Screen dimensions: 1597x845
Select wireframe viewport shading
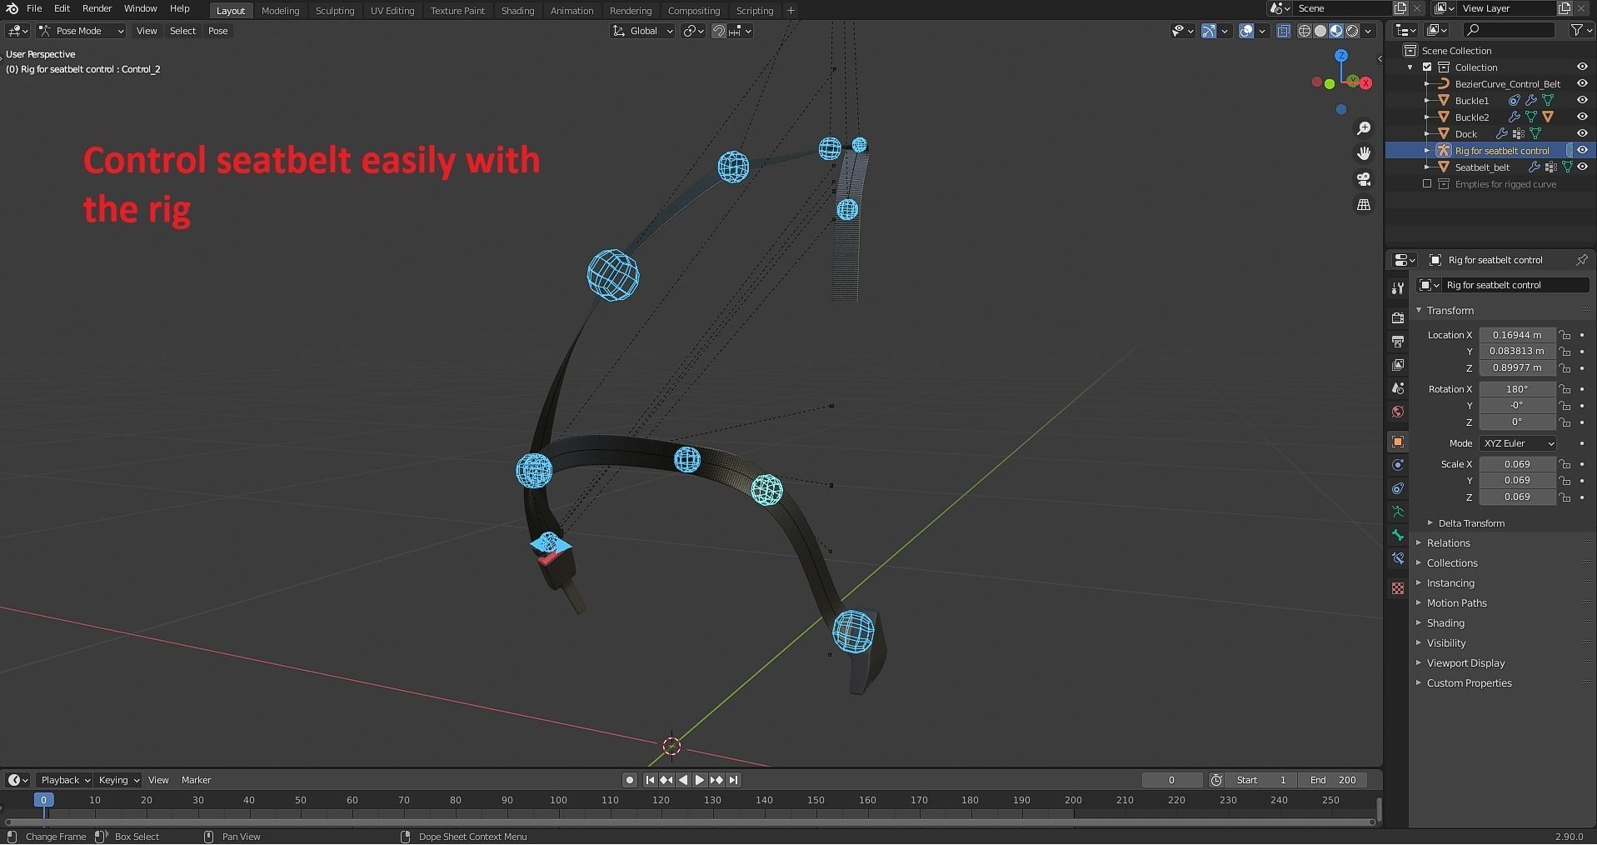click(1305, 31)
